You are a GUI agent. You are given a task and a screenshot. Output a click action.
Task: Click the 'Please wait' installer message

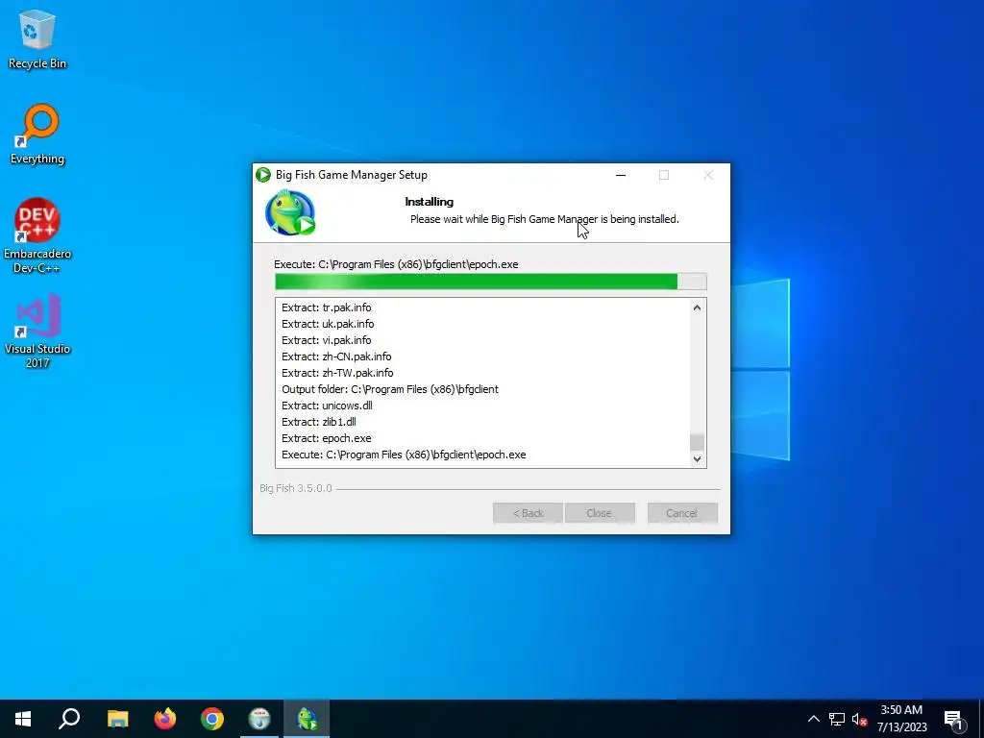click(x=545, y=219)
